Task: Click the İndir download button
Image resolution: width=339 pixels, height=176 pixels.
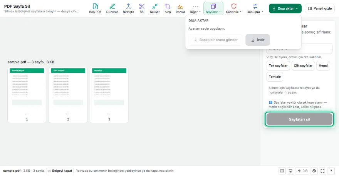Action: (x=257, y=40)
